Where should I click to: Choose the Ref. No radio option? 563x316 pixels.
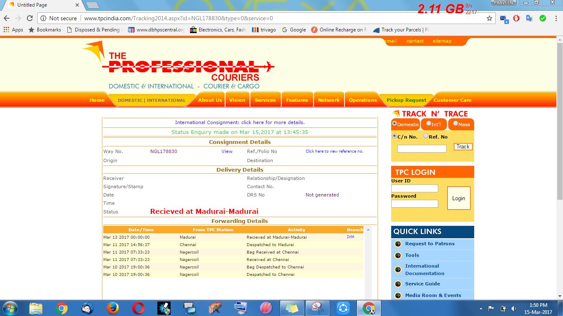click(426, 136)
